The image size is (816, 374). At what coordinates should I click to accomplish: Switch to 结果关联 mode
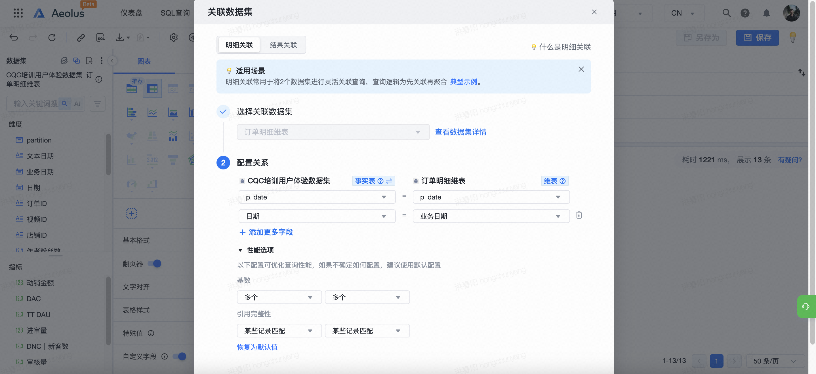pos(283,45)
